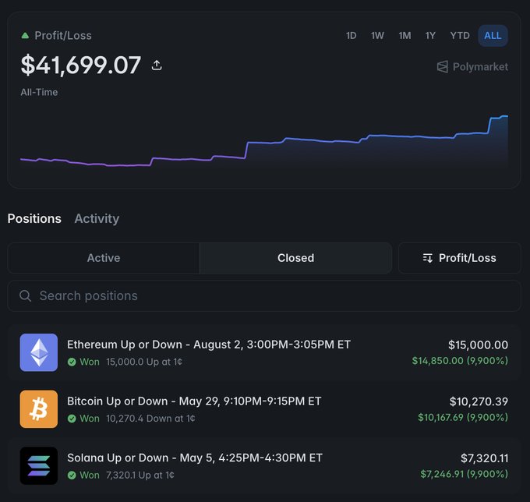The image size is (530, 502).
Task: Click the profit/loss line chart
Action: (264, 142)
